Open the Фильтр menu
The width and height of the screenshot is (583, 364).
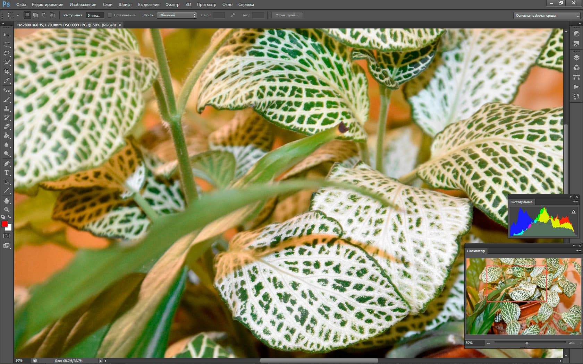click(x=172, y=5)
